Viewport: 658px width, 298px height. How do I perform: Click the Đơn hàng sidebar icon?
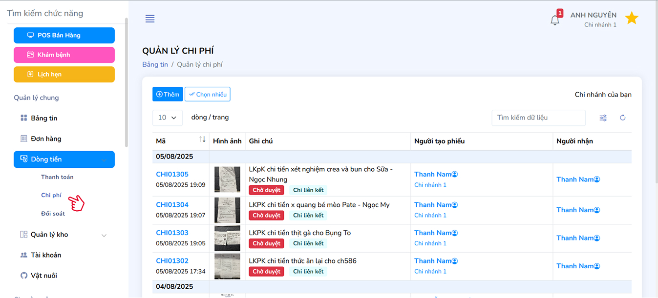[x=23, y=138]
